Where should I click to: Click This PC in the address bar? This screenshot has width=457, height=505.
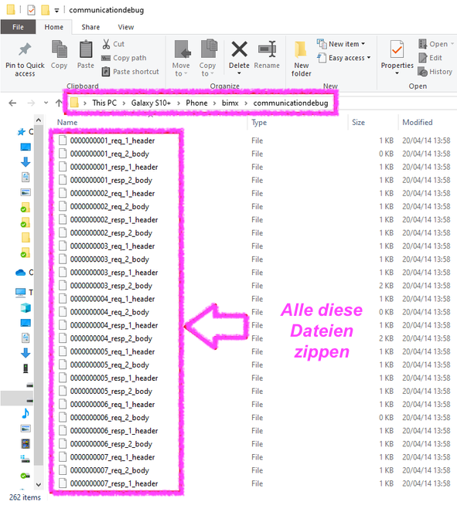tap(104, 103)
